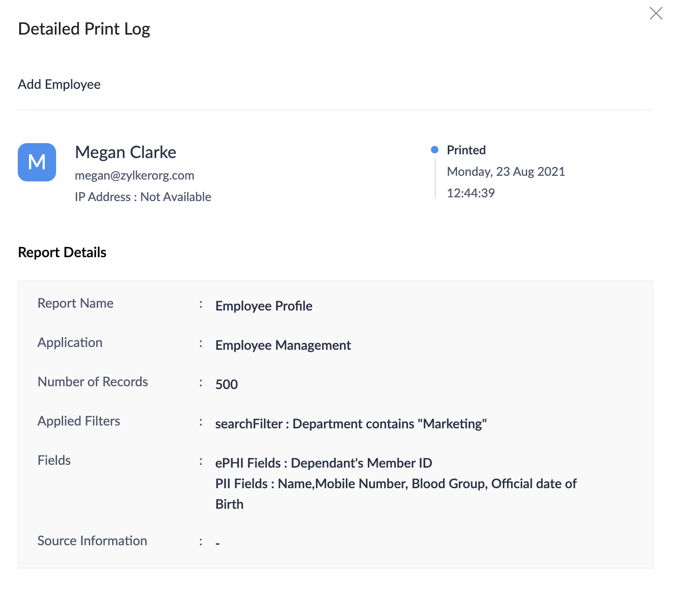Screen dimensions: 673x592
Task: Click the Megan Clarke user name
Action: coord(125,152)
